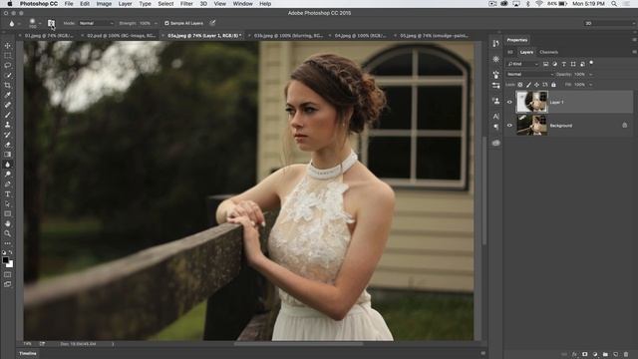Image resolution: width=638 pixels, height=359 pixels.
Task: Lock transparent pixels for layer
Action: [520, 85]
